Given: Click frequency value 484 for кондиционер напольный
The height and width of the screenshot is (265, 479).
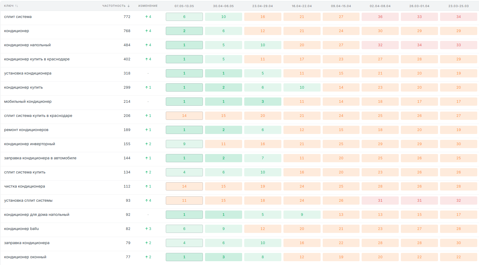Looking at the screenshot, I should tap(127, 45).
